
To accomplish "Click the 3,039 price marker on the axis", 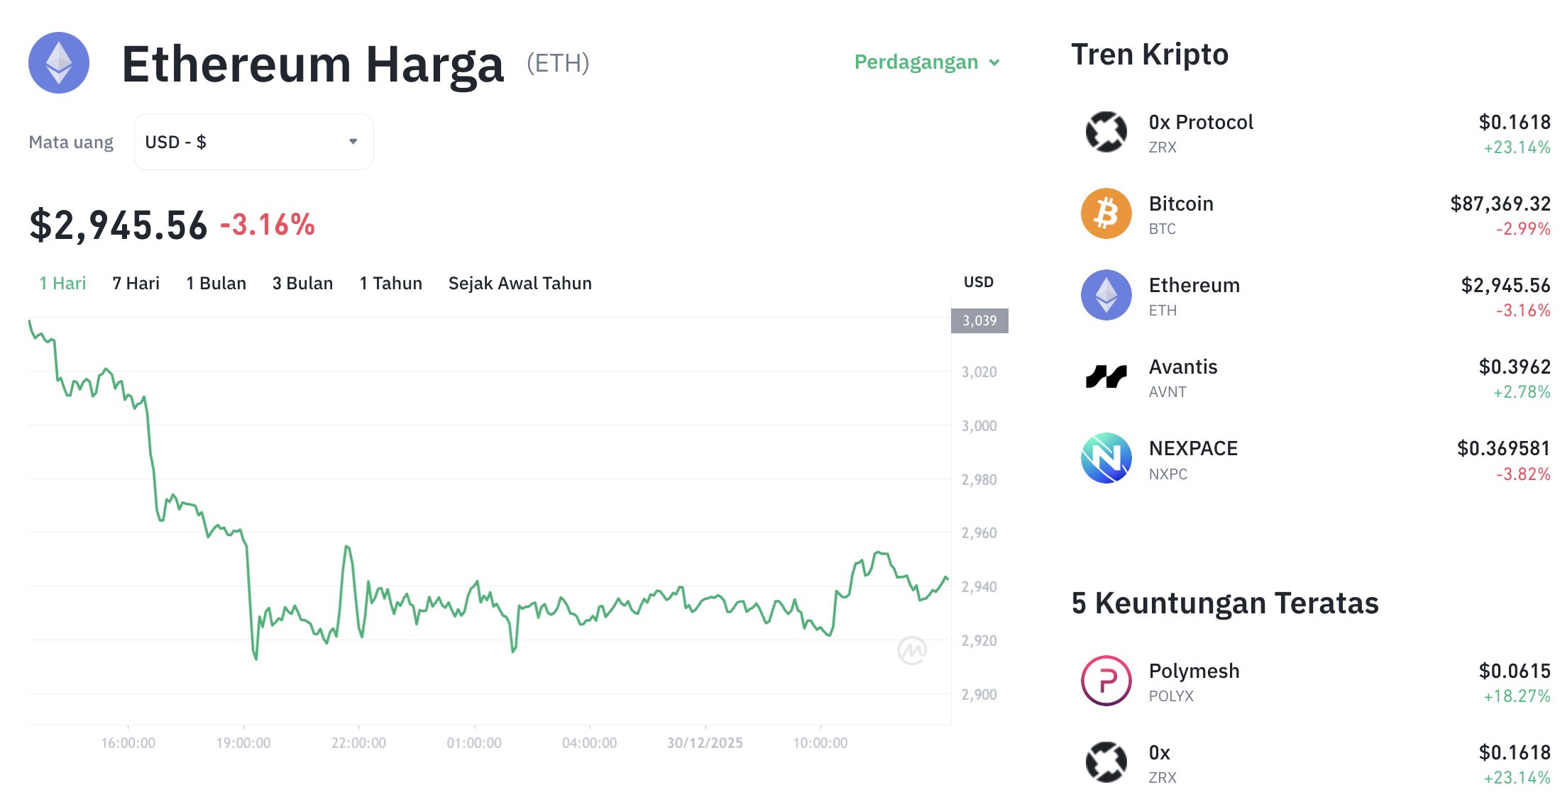I will (979, 321).
